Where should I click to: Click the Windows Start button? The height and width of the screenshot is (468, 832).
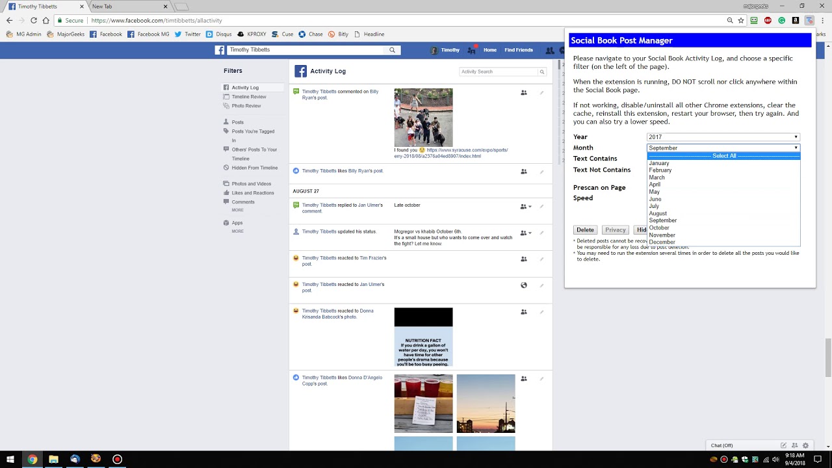[10, 459]
